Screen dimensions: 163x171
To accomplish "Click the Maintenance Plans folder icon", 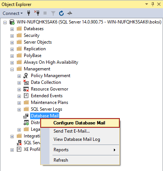I will click(26, 102).
